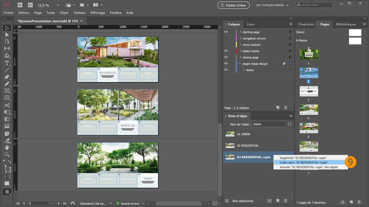Screen dimensions: 369x207
Task: Select the Free Transform tool
Action: point(7,112)
